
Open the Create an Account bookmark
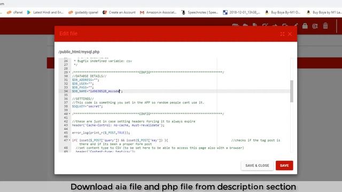119,12
